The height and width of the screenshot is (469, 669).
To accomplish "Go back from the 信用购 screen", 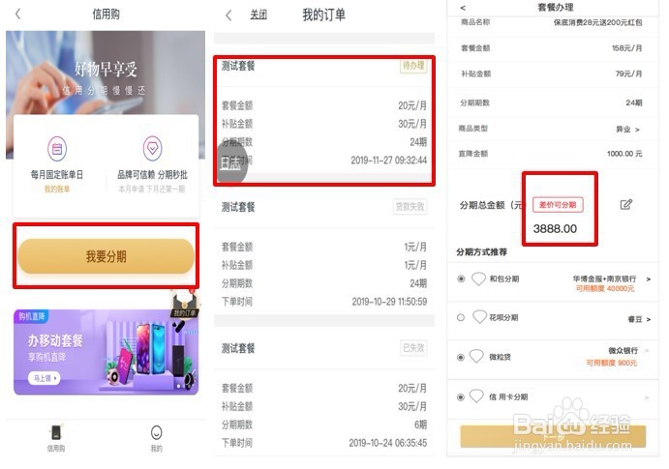I will coord(17,15).
